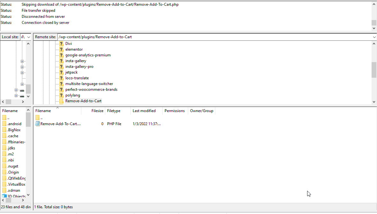Sort remote files by Last modified column
Image resolution: width=377 pixels, height=214 pixels.
144,111
